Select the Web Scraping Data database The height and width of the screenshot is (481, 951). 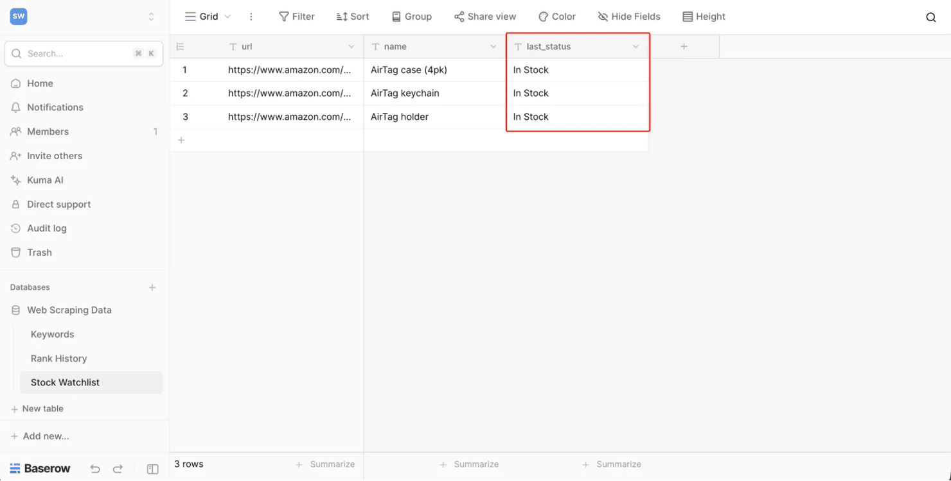[x=69, y=310]
